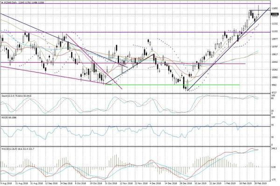
Task: Select the descending magenta trendline near October
Action: click(93, 60)
